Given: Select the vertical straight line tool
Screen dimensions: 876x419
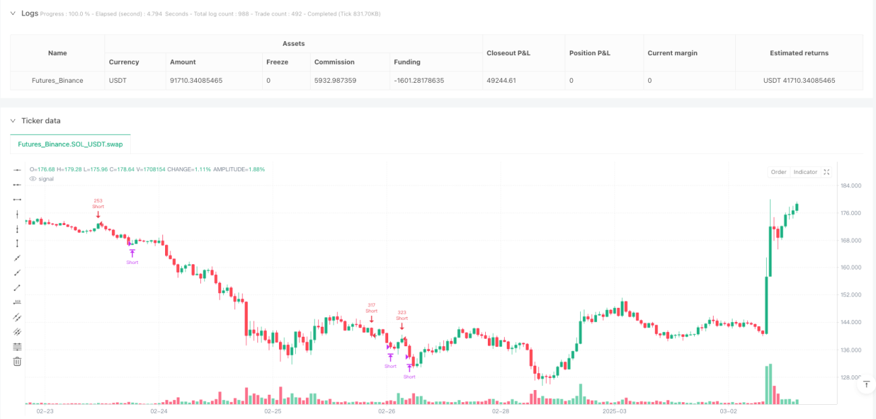Looking at the screenshot, I should coord(18,214).
